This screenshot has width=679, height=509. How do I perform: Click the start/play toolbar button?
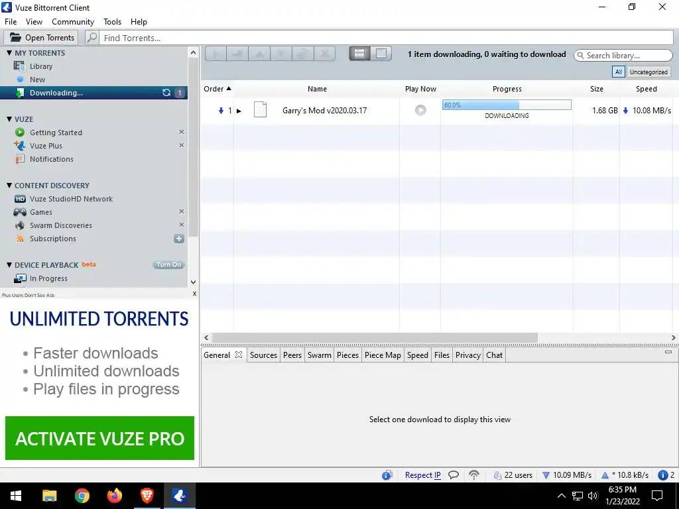[216, 54]
